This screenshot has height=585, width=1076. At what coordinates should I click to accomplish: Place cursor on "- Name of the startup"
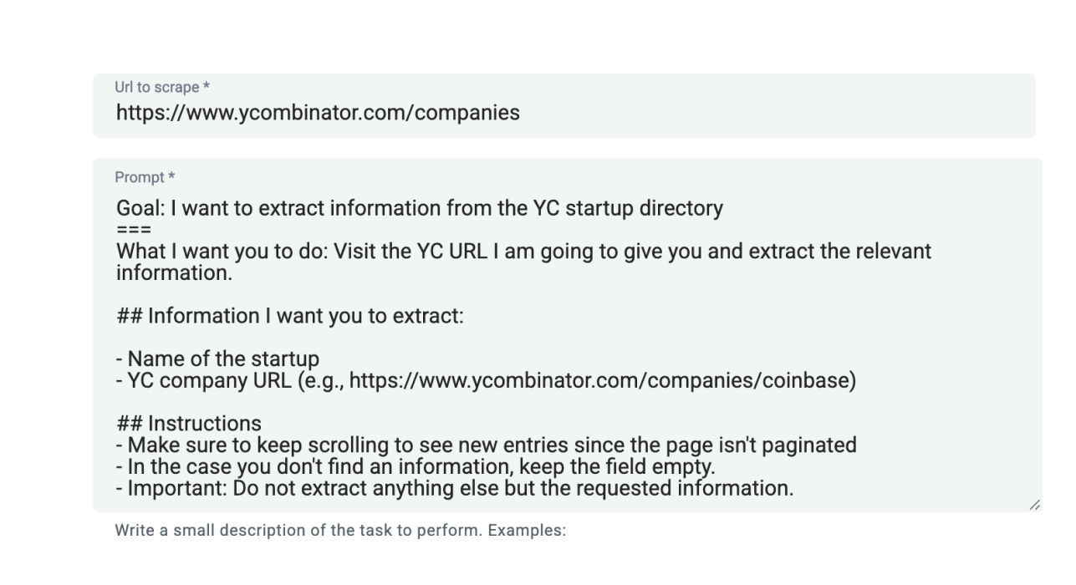point(217,359)
